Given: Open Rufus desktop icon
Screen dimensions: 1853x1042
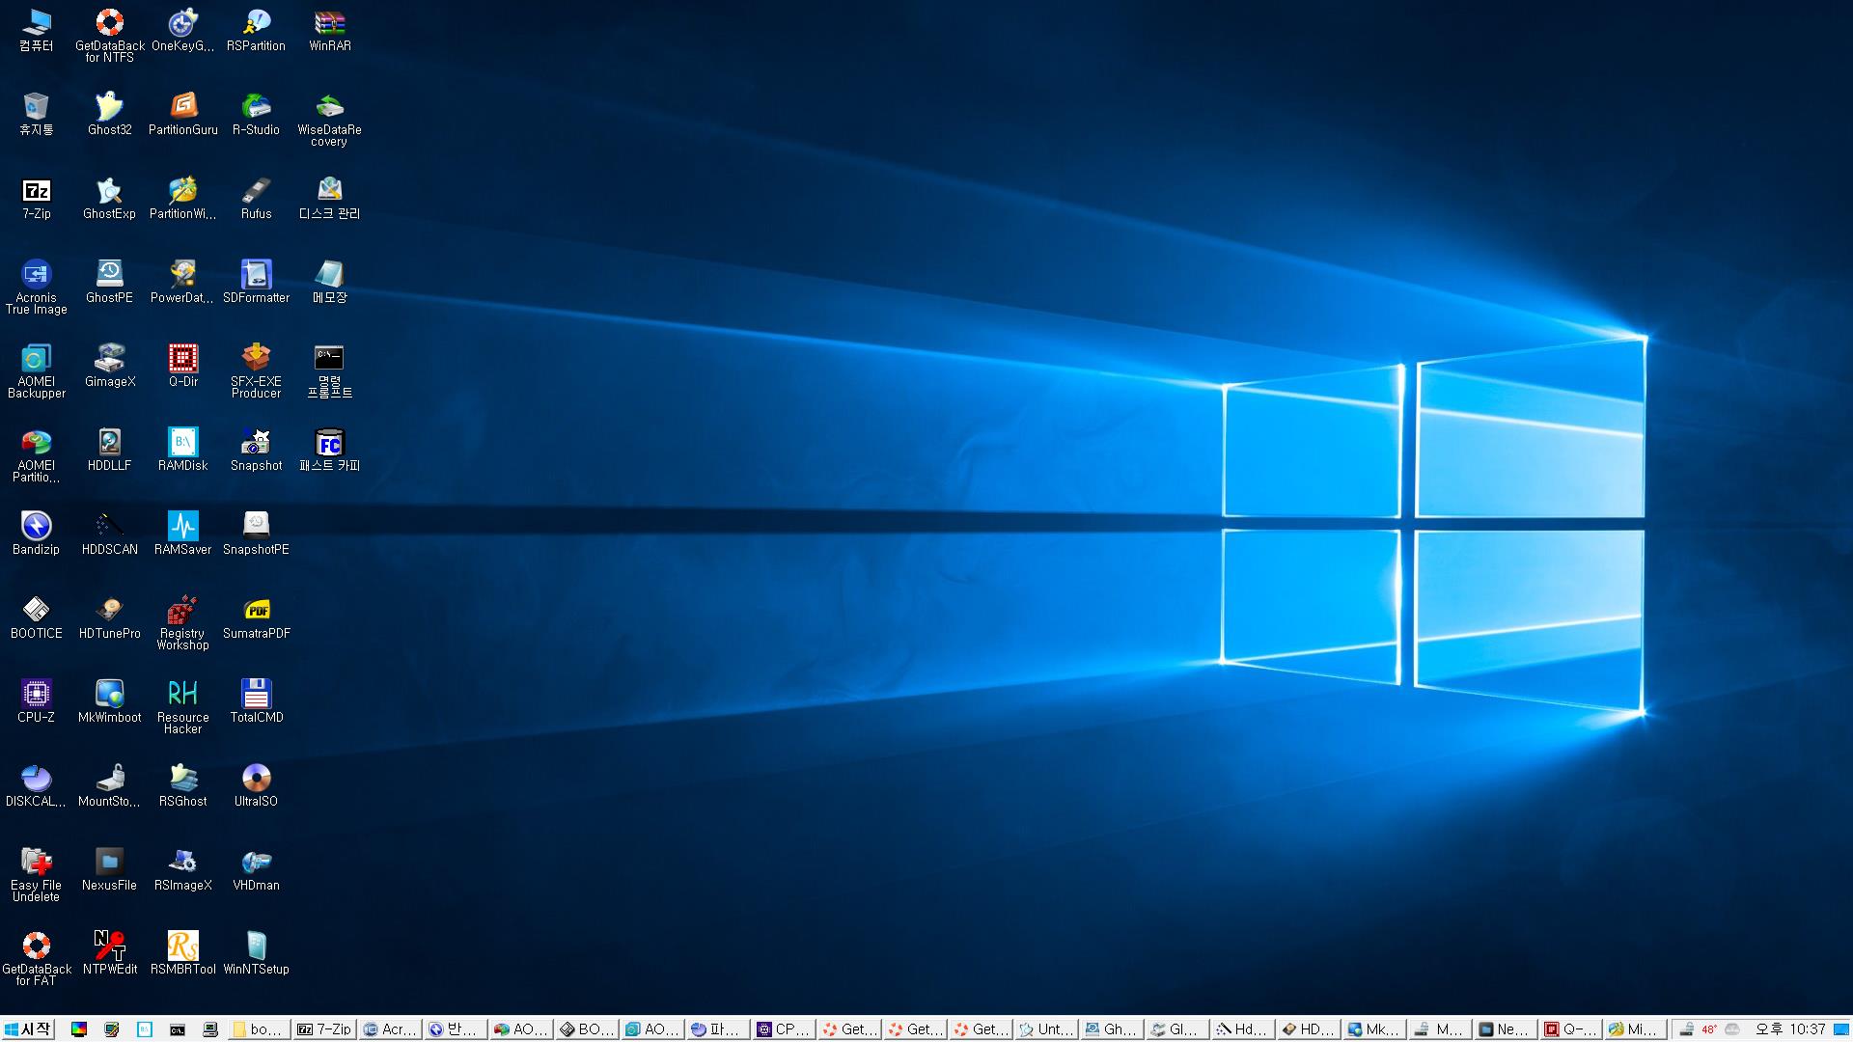Looking at the screenshot, I should tap(257, 198).
